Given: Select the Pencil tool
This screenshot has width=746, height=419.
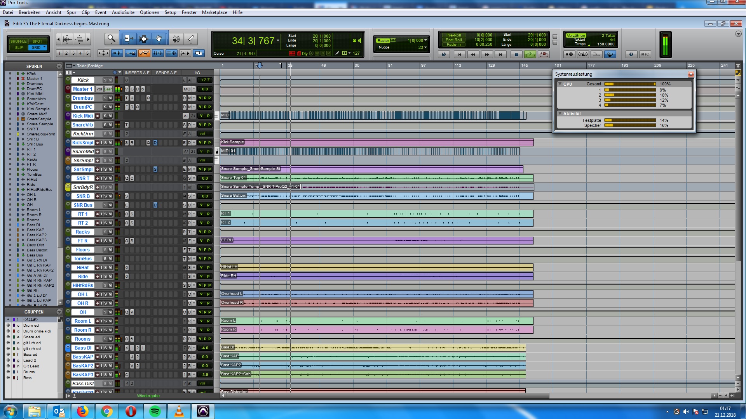Looking at the screenshot, I should tap(191, 39).
